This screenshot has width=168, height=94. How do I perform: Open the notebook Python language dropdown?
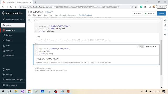[49, 12]
